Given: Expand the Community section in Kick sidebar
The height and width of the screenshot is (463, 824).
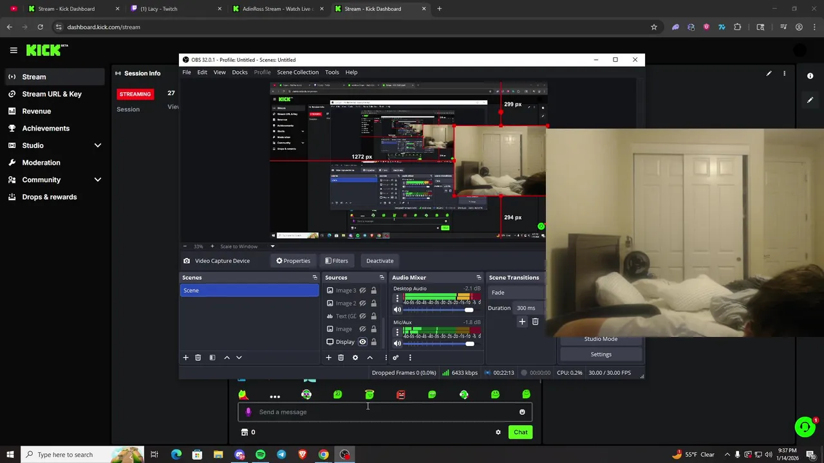Looking at the screenshot, I should 98,180.
